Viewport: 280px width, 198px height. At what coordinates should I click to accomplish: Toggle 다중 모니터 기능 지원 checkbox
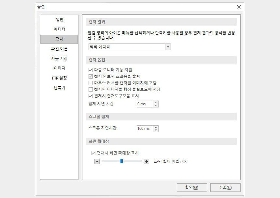(91, 70)
